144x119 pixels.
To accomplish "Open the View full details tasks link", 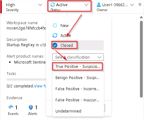I will tap(40, 86).
